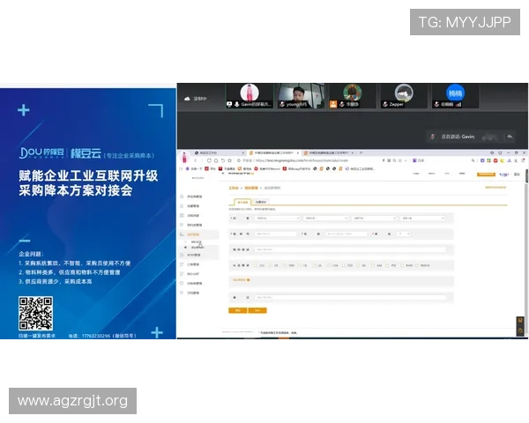Select the active orange form tab
The height and width of the screenshot is (423, 529).
tap(242, 202)
